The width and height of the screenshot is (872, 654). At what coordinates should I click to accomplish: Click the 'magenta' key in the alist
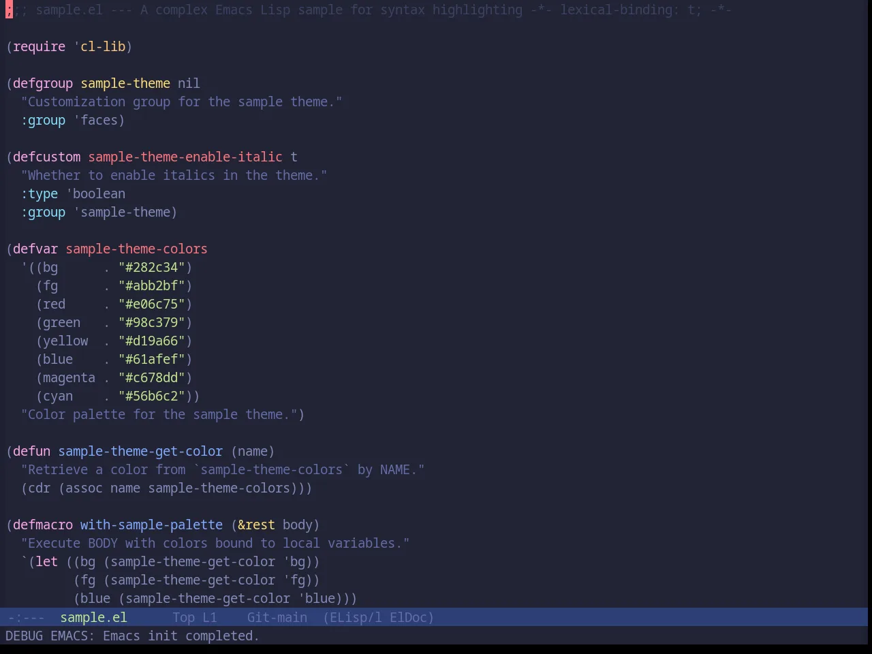coord(69,377)
